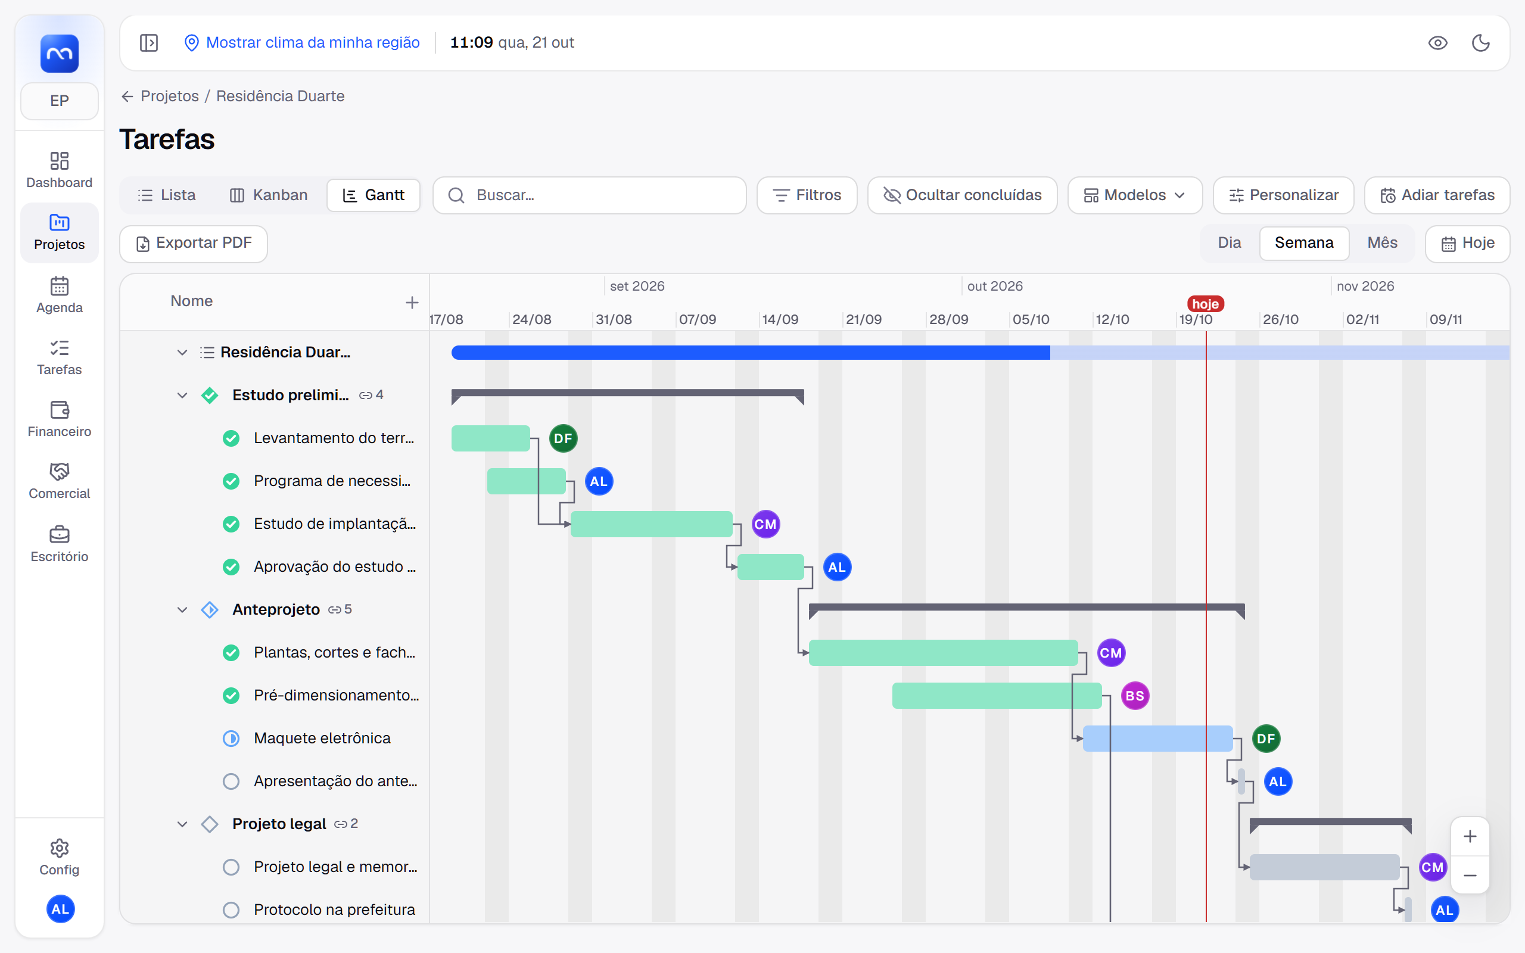Mark Protocolo na prefeitura as done
The width and height of the screenshot is (1525, 953).
pyautogui.click(x=231, y=910)
